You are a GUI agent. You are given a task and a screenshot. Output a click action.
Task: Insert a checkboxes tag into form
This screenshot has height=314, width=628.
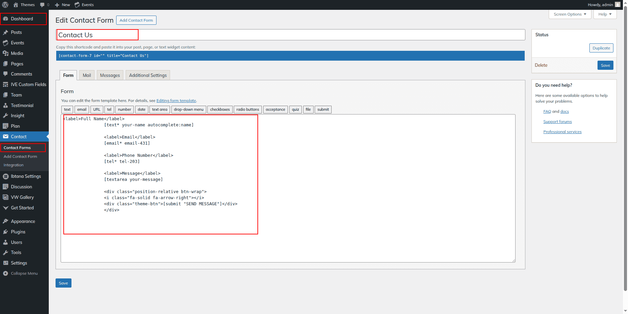coord(219,109)
